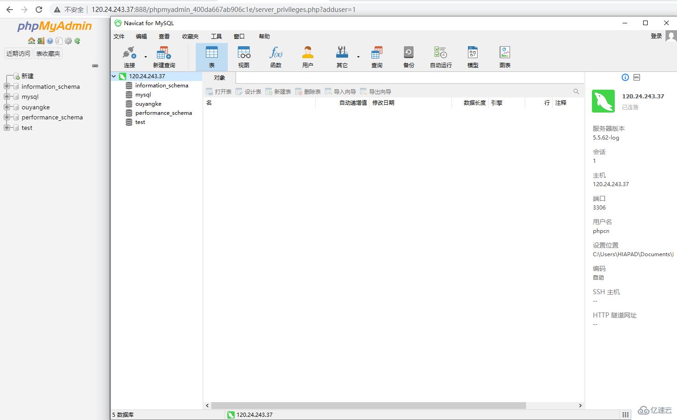Open dropdown arrow beside 连接 icon
677x420 pixels.
145,57
